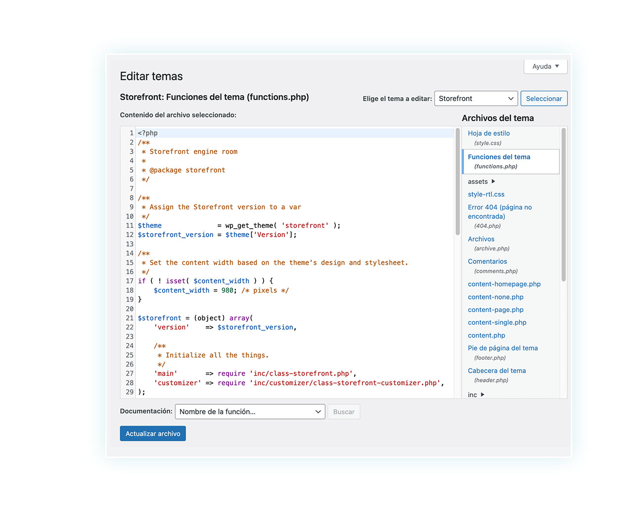
Task: Open Comentarios comments.php file
Action: [487, 261]
